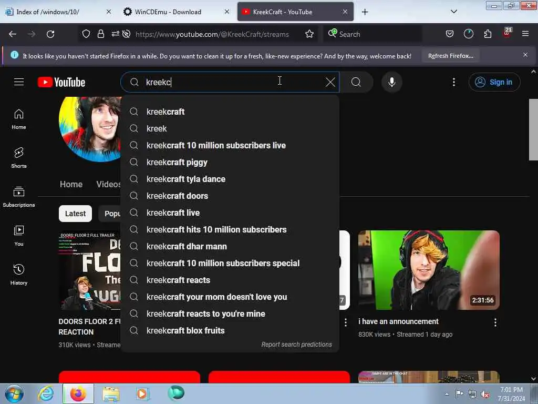
Task: Open i have an announcement video thumbnail
Action: pos(429,270)
